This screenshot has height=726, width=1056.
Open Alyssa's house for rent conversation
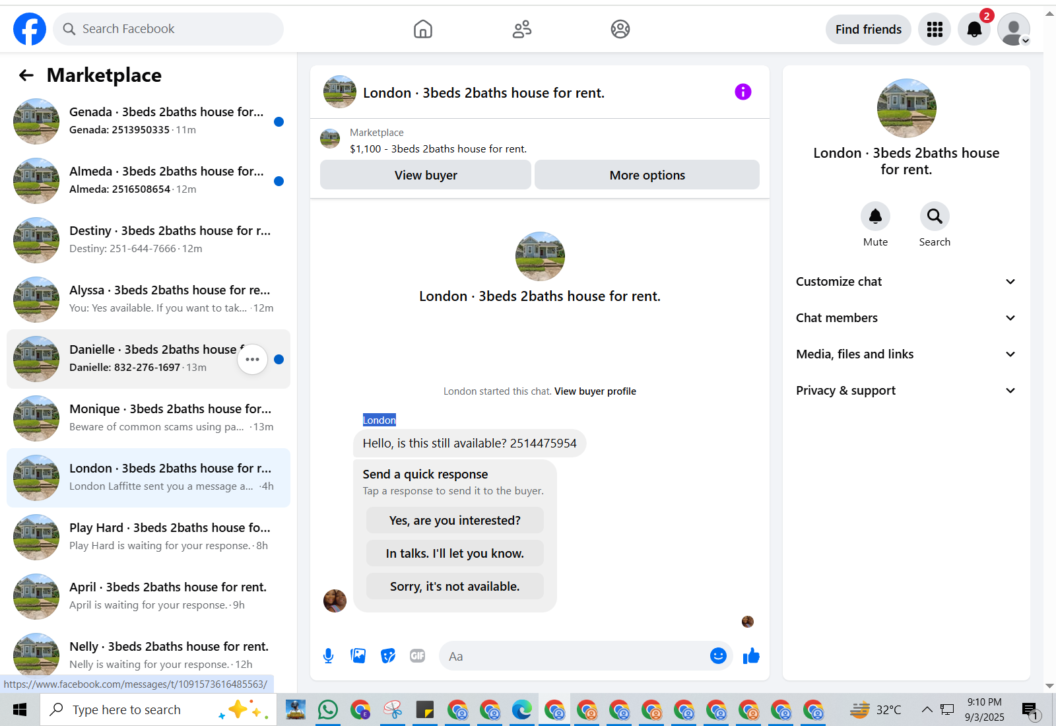[x=148, y=300]
